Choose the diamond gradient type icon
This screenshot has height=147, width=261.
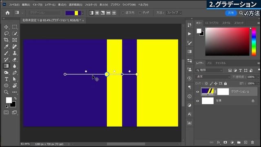pos(114,13)
